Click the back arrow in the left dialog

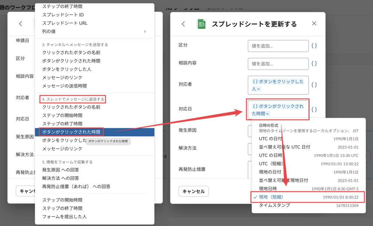tap(21, 24)
